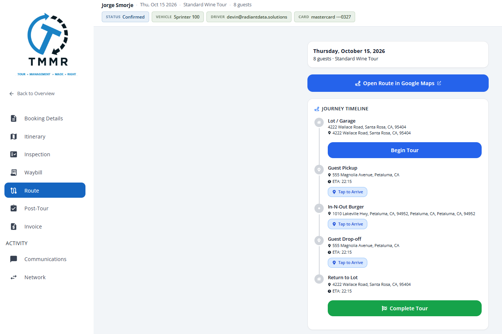Screen dimensions: 502x334
Task: Click the ACTIVITY section heading in sidebar
Action: point(17,243)
